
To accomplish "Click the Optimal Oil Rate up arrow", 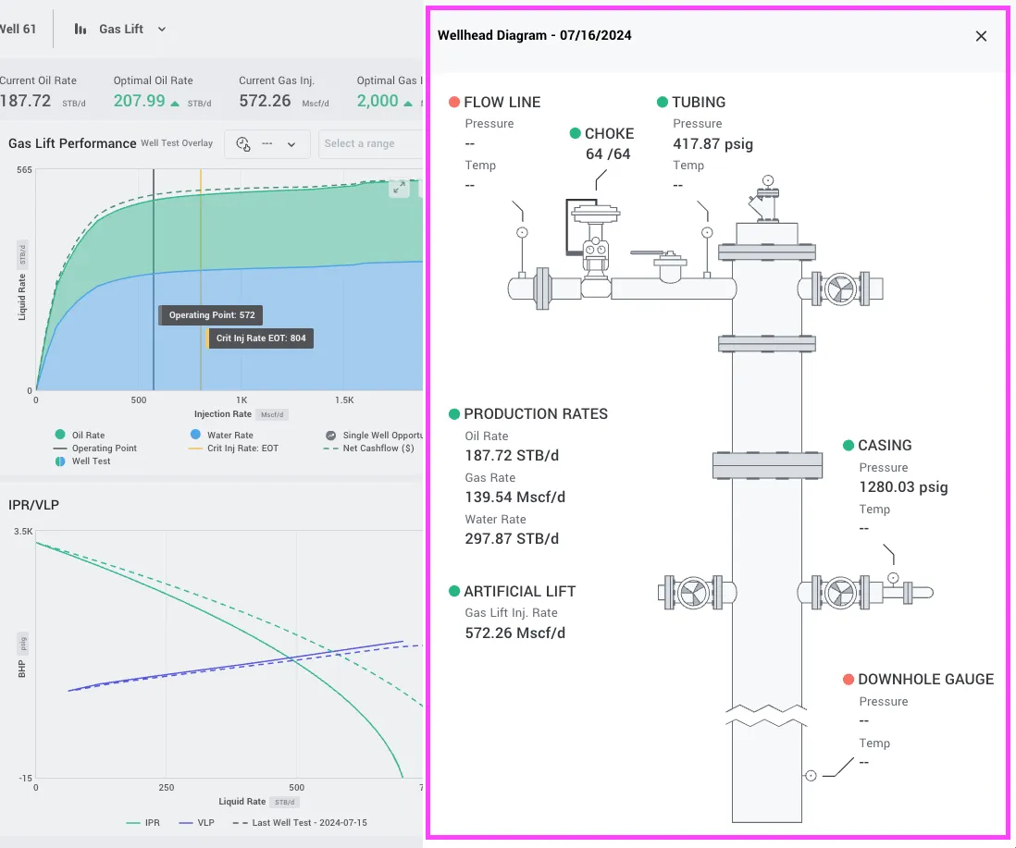I will click(x=175, y=103).
